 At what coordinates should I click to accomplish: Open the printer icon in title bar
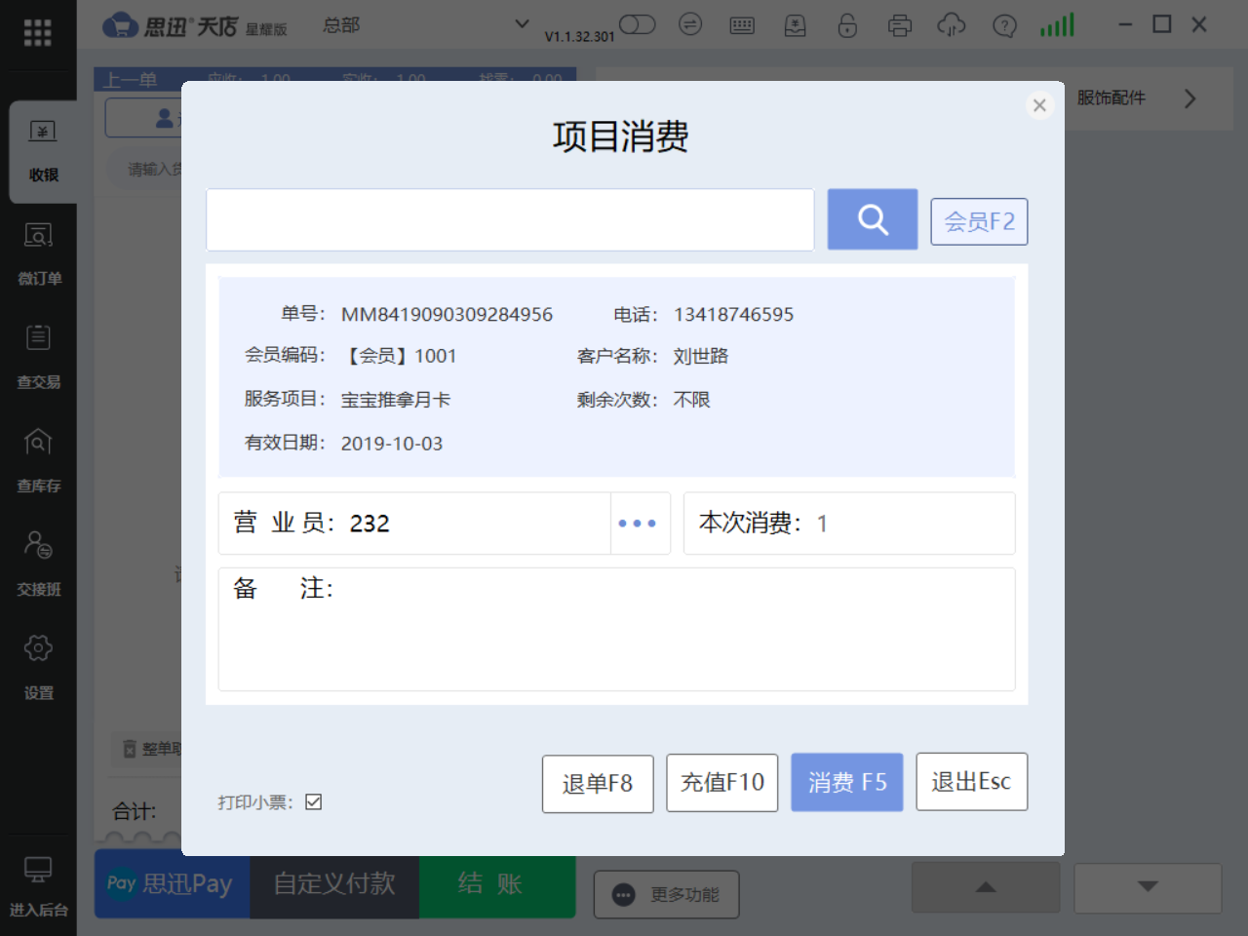point(899,24)
